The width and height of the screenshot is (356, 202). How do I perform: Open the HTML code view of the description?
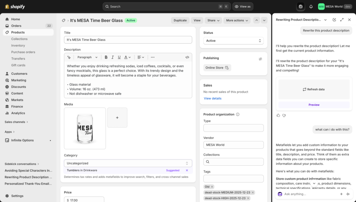187,57
